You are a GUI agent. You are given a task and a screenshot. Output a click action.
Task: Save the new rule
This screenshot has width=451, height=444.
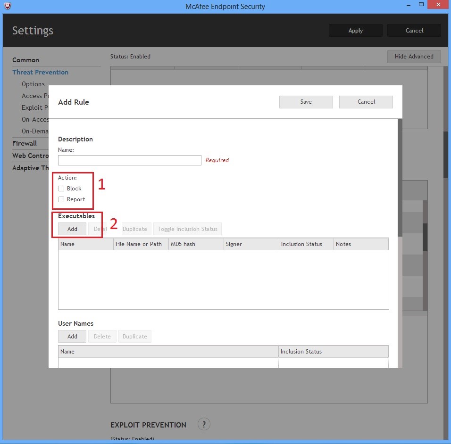pyautogui.click(x=306, y=102)
